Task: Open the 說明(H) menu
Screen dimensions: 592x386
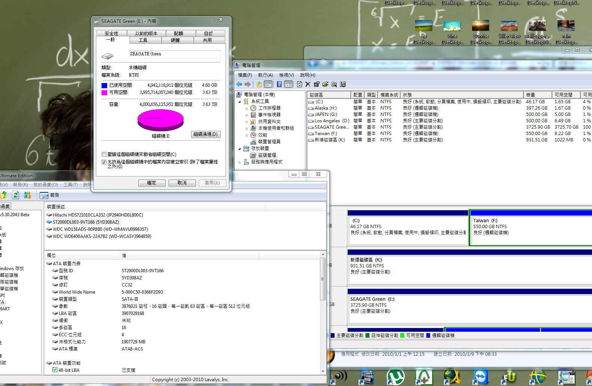Action: coord(308,75)
